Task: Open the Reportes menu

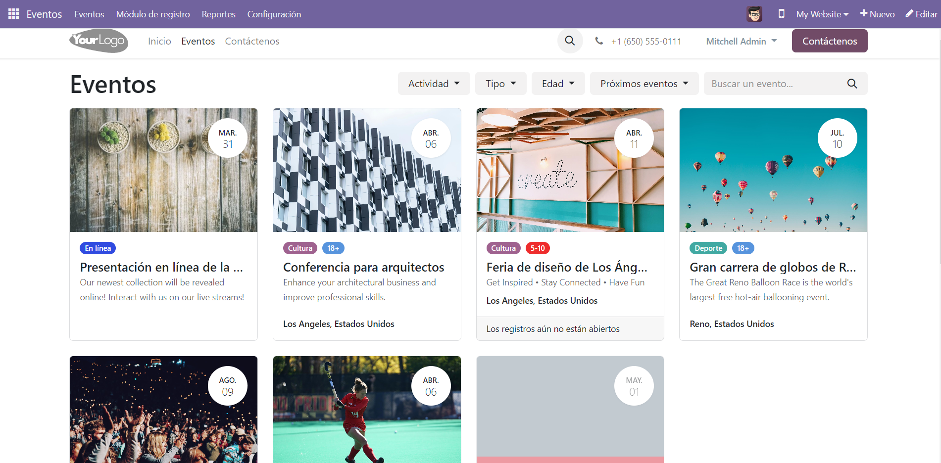Action: 218,14
